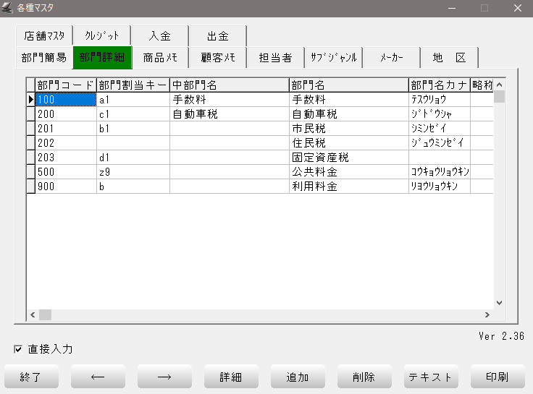
Task: Click the ← previous arrow button
Action: [x=98, y=377]
